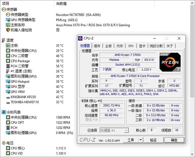
Task: Switch to the 内存 tab in CPU-Z
Action: pyautogui.click(x=120, y=46)
